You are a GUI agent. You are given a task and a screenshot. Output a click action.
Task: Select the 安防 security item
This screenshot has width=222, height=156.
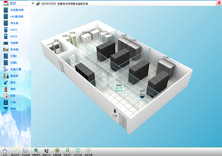(x=12, y=96)
